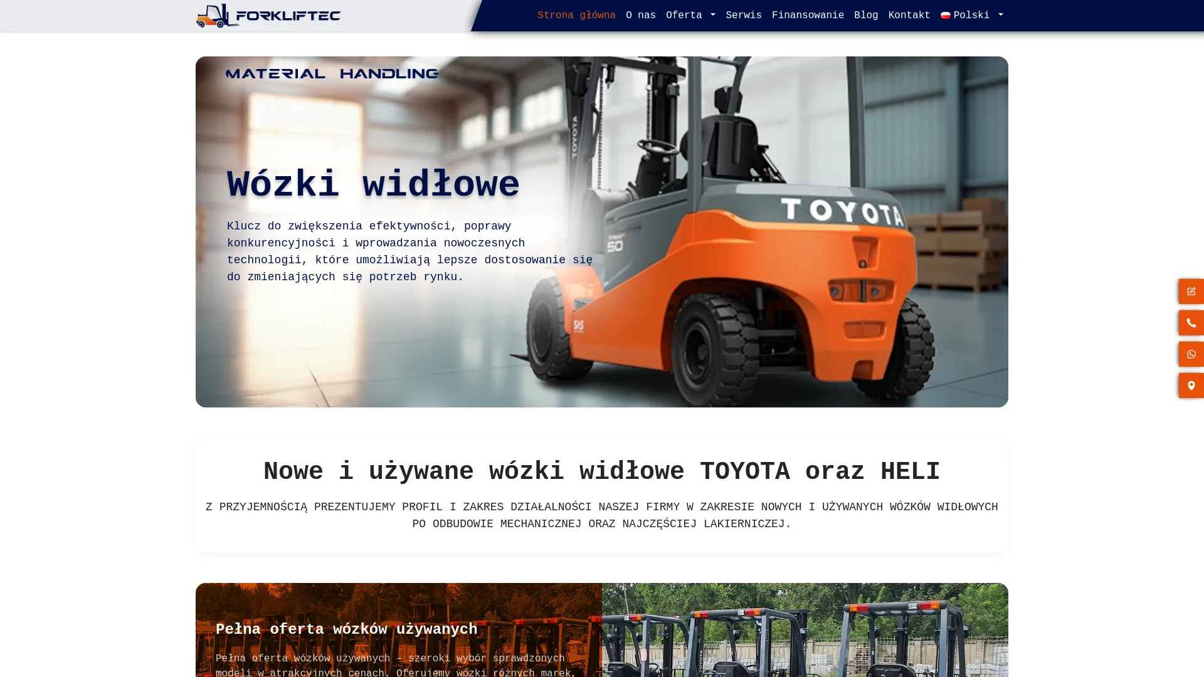Go to Strona główna
Screen dimensions: 1204x677
click(x=576, y=16)
